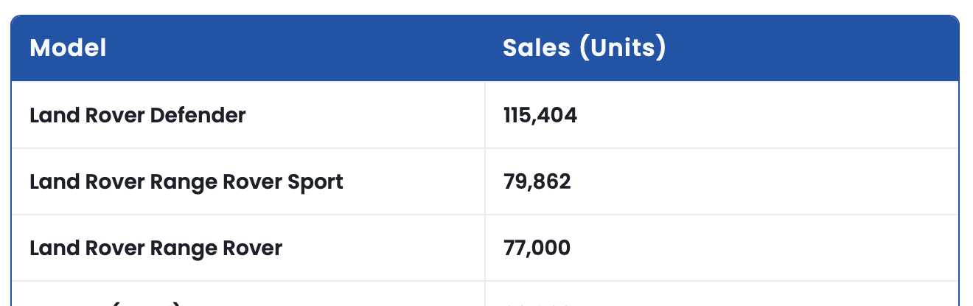Viewport: 973px width, 306px height.
Task: Click the word Sport in second row
Action: click(x=315, y=181)
